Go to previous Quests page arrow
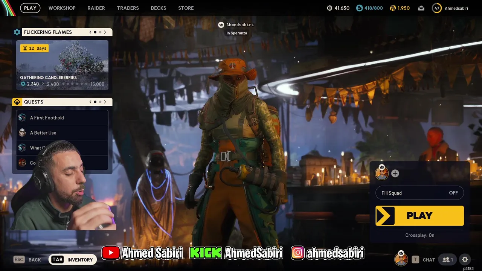482x271 pixels. [x=90, y=102]
